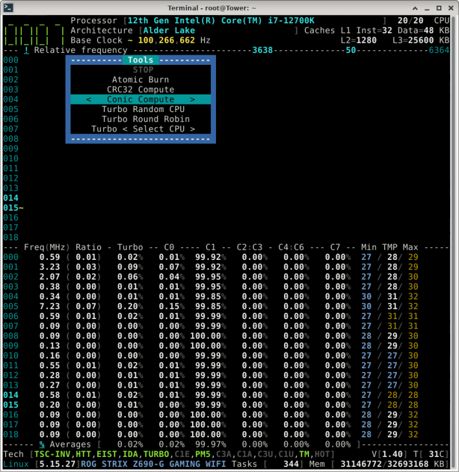Click the terminal's right-edge scrollbar
459x472 pixels.
click(x=453, y=241)
